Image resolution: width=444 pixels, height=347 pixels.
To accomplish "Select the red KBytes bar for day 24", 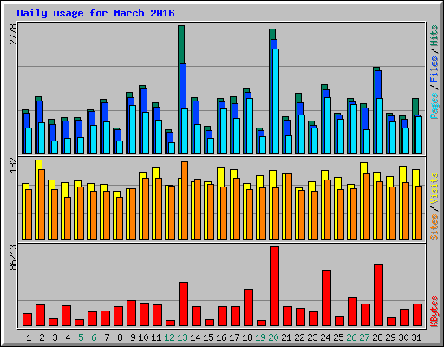I will (x=326, y=298).
